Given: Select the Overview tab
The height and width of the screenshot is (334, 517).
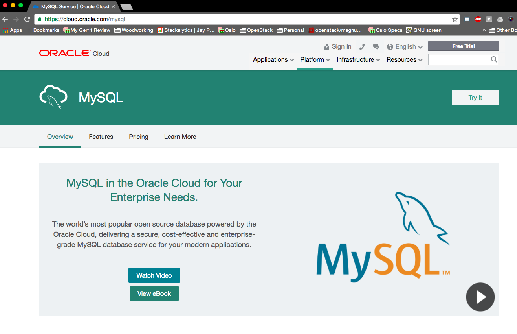Looking at the screenshot, I should pos(60,137).
